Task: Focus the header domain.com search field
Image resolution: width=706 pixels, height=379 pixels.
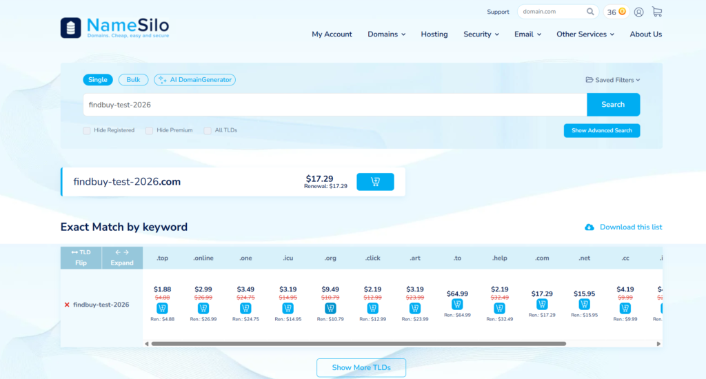Action: [x=552, y=12]
